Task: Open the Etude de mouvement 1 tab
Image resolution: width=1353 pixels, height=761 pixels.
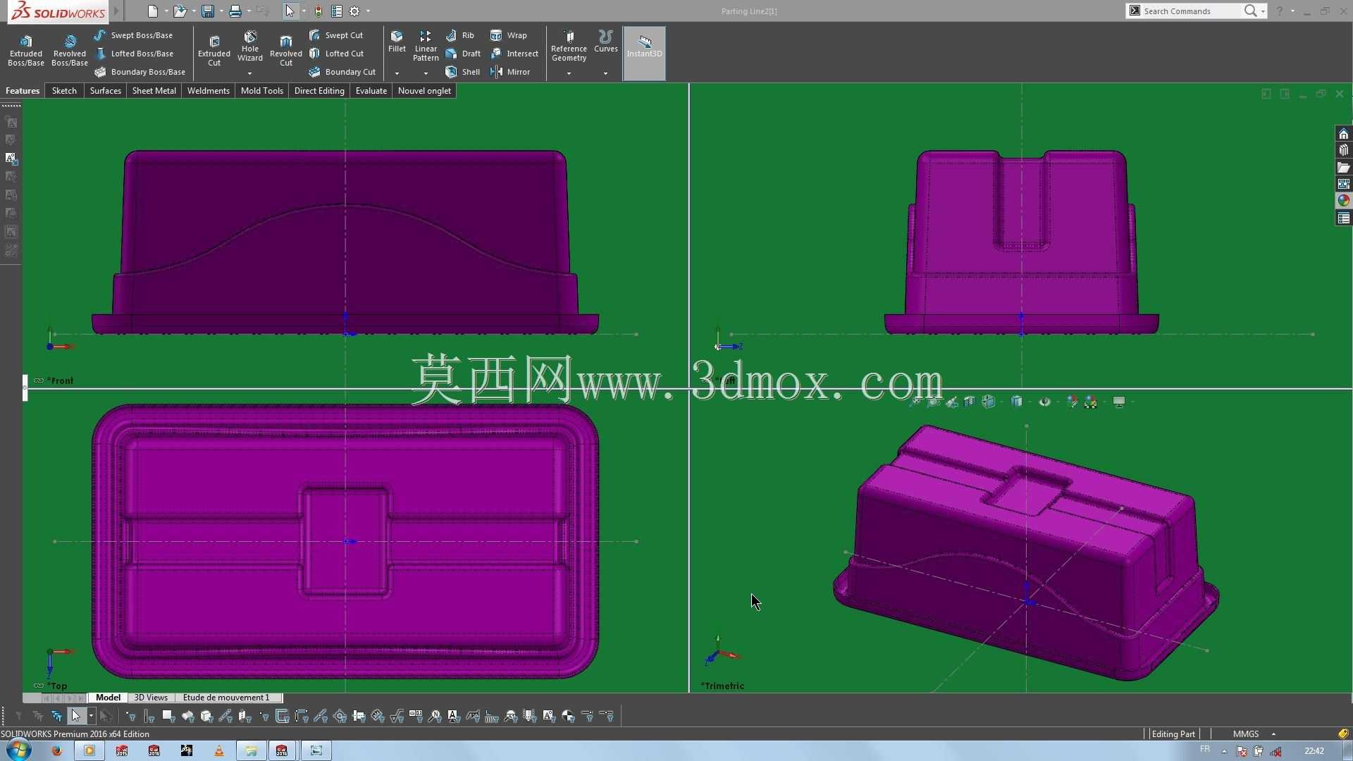Action: click(226, 698)
